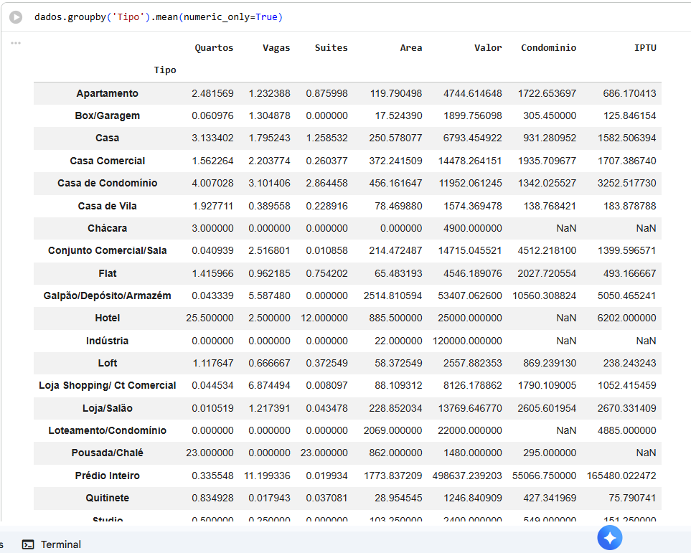This screenshot has height=553, width=691.
Task: Open the cell output options ellipsis
Action: pyautogui.click(x=16, y=43)
